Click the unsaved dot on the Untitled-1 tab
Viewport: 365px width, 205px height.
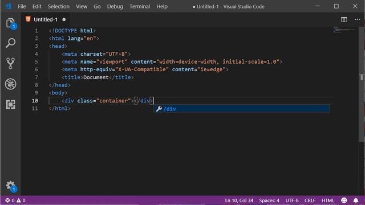[64, 19]
